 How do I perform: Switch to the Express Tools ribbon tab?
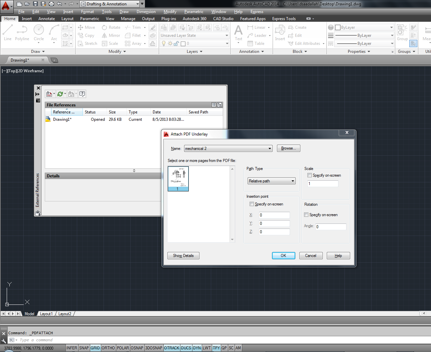[284, 19]
